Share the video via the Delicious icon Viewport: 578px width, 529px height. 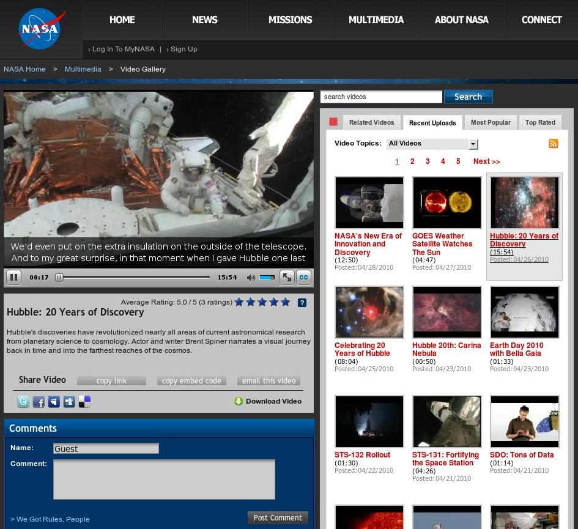pos(84,402)
